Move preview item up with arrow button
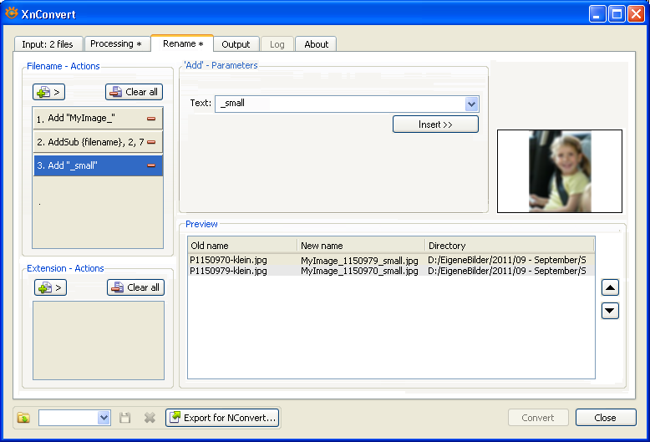The width and height of the screenshot is (650, 442). pos(610,287)
